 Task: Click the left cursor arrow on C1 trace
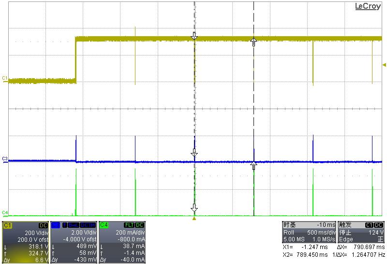(x=194, y=36)
